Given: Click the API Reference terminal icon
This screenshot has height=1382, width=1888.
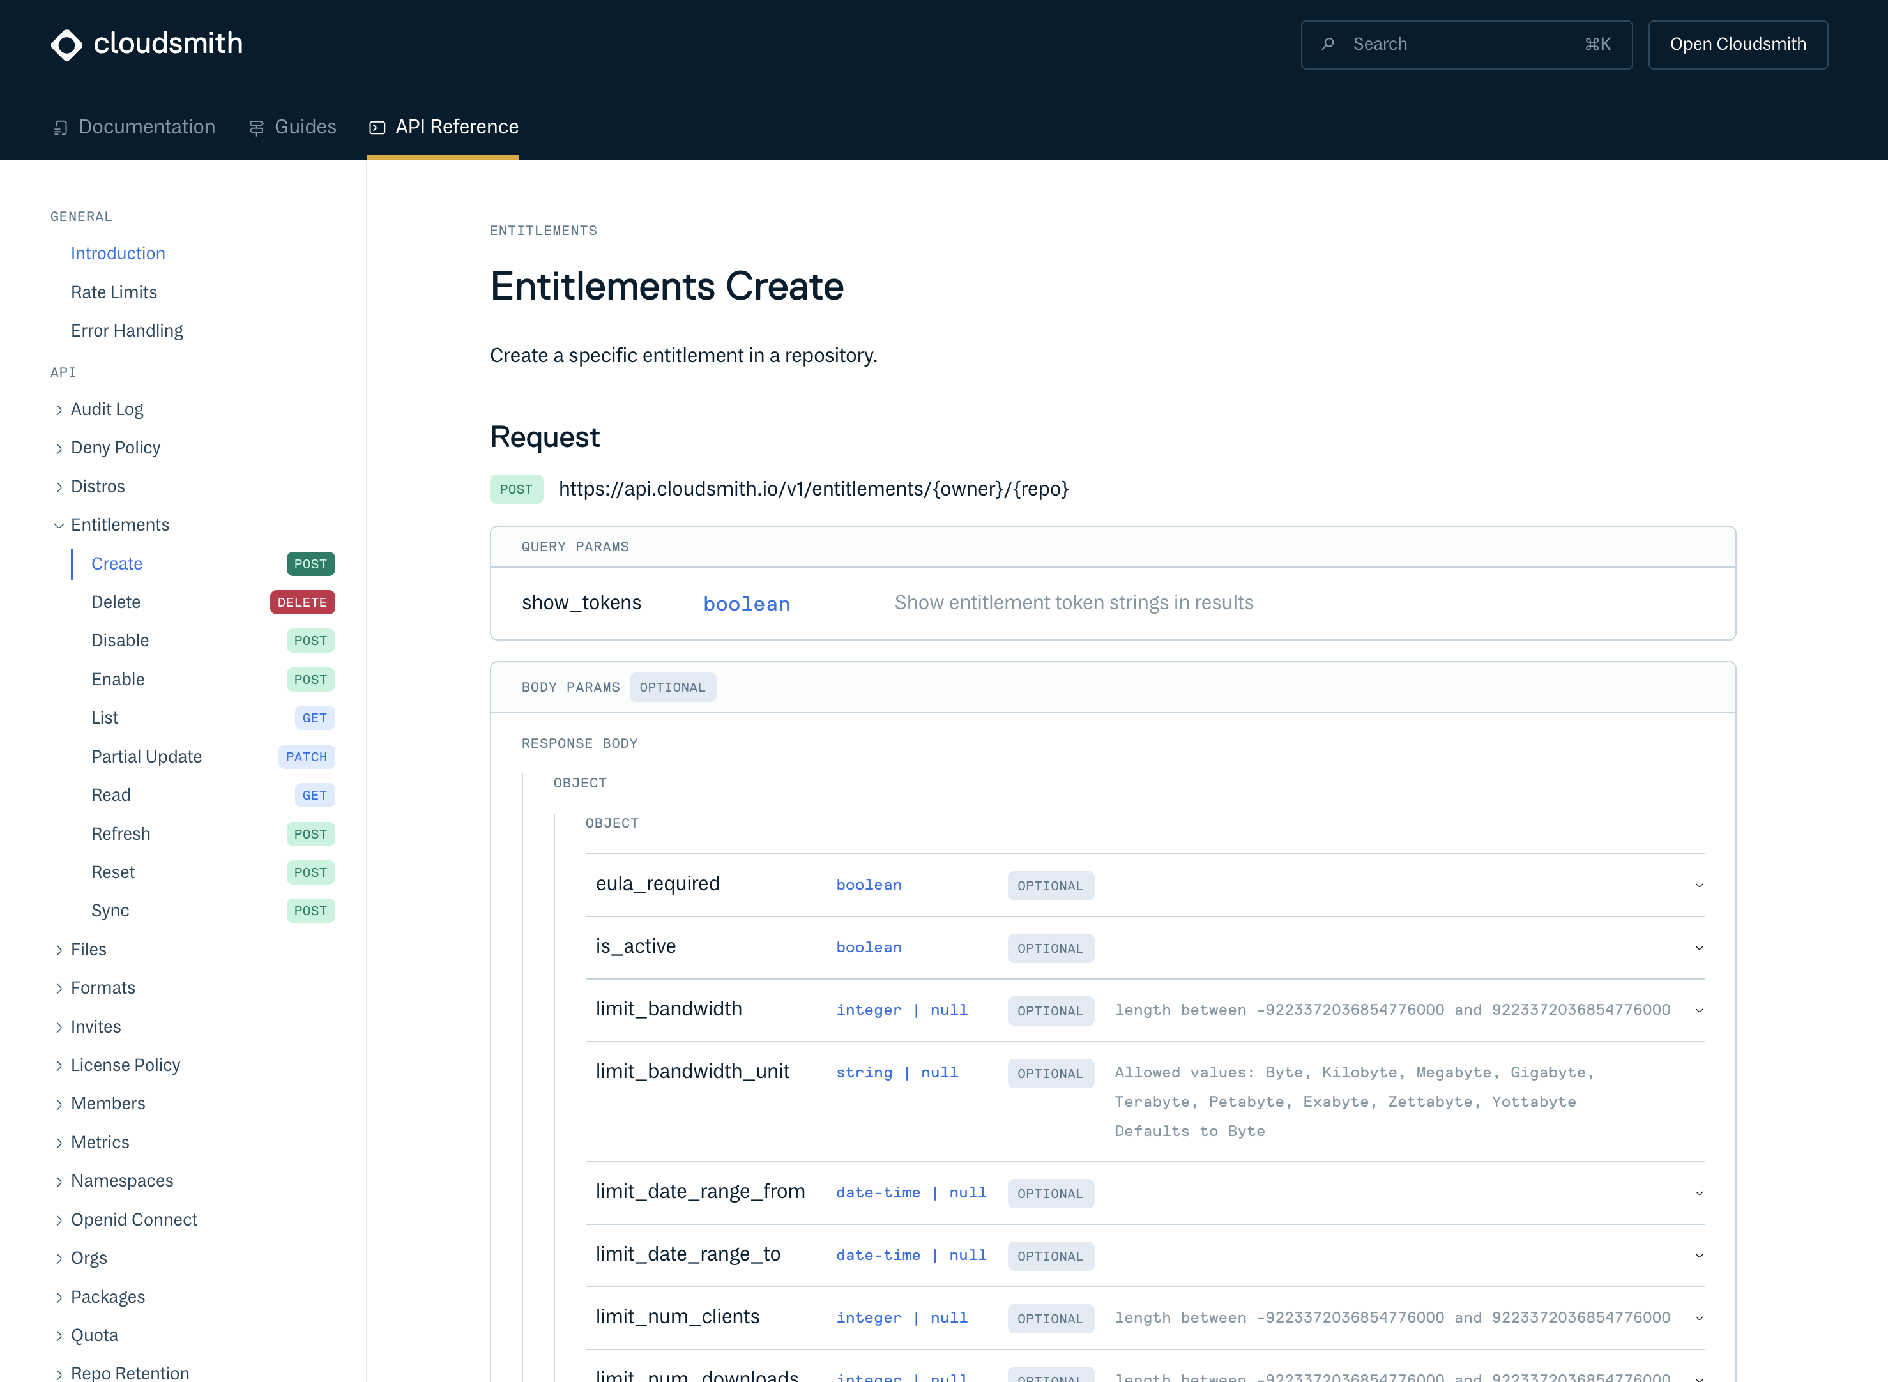Looking at the screenshot, I should [x=377, y=128].
